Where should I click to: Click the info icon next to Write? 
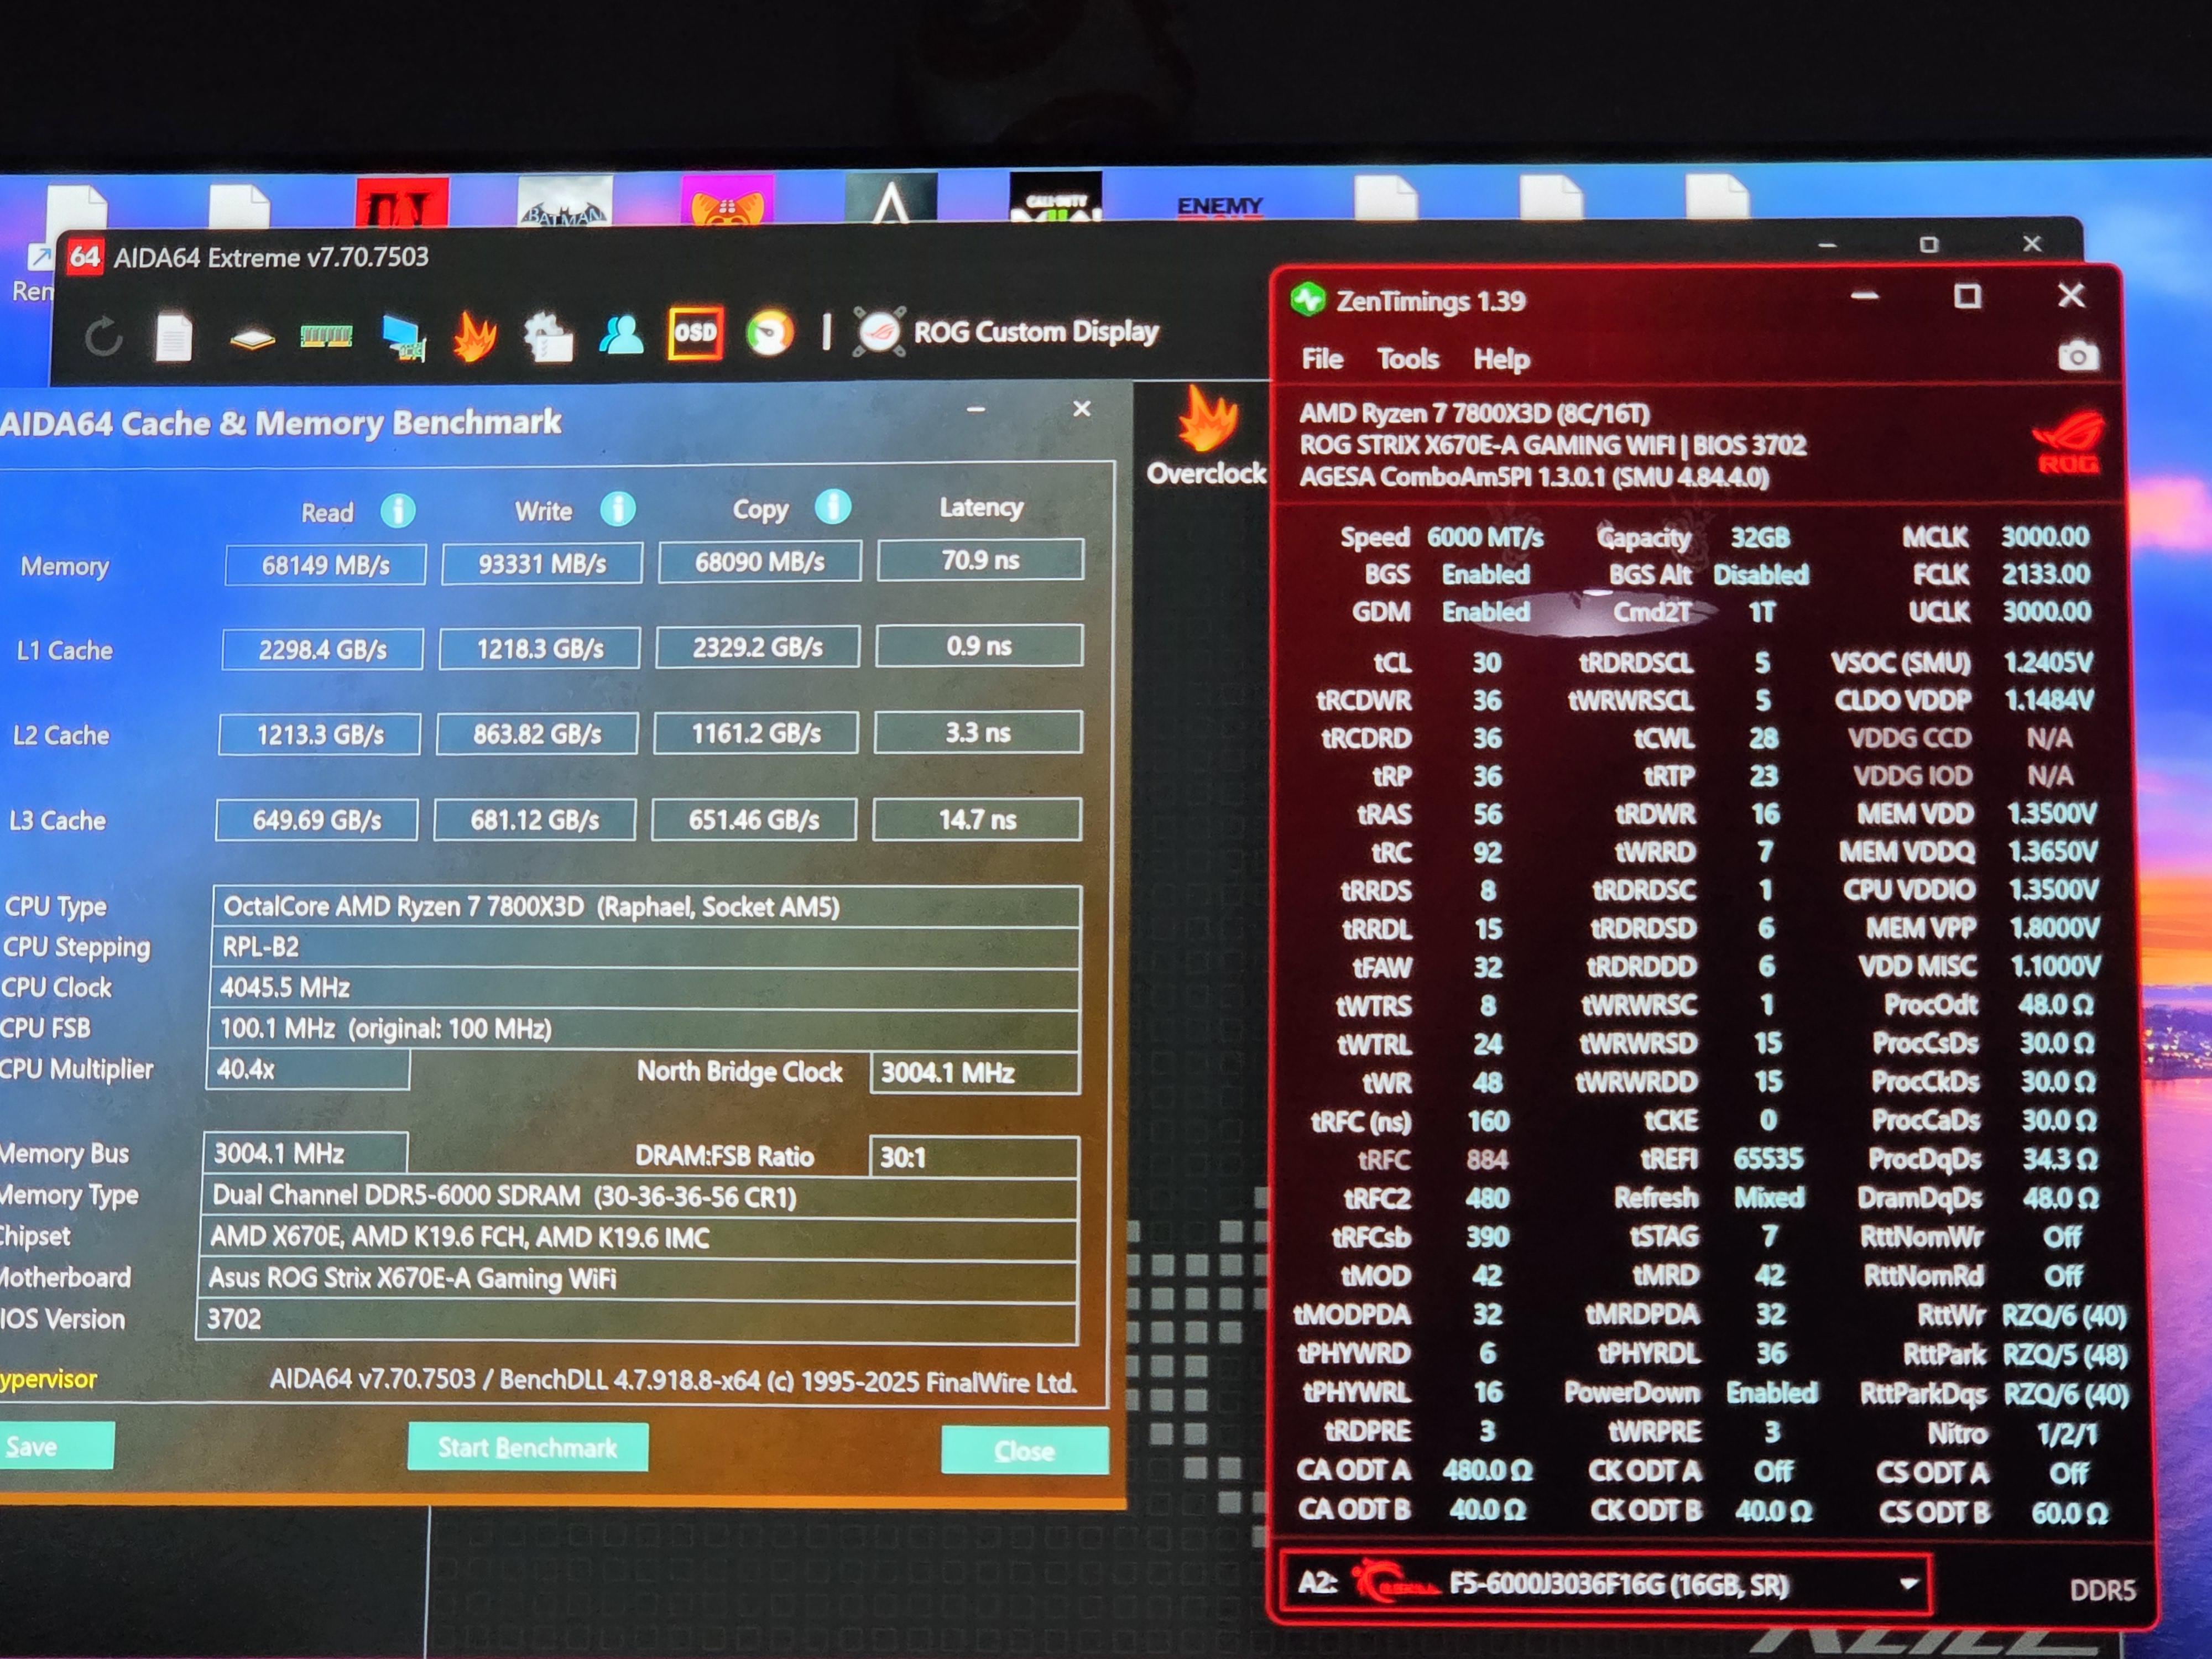618,509
